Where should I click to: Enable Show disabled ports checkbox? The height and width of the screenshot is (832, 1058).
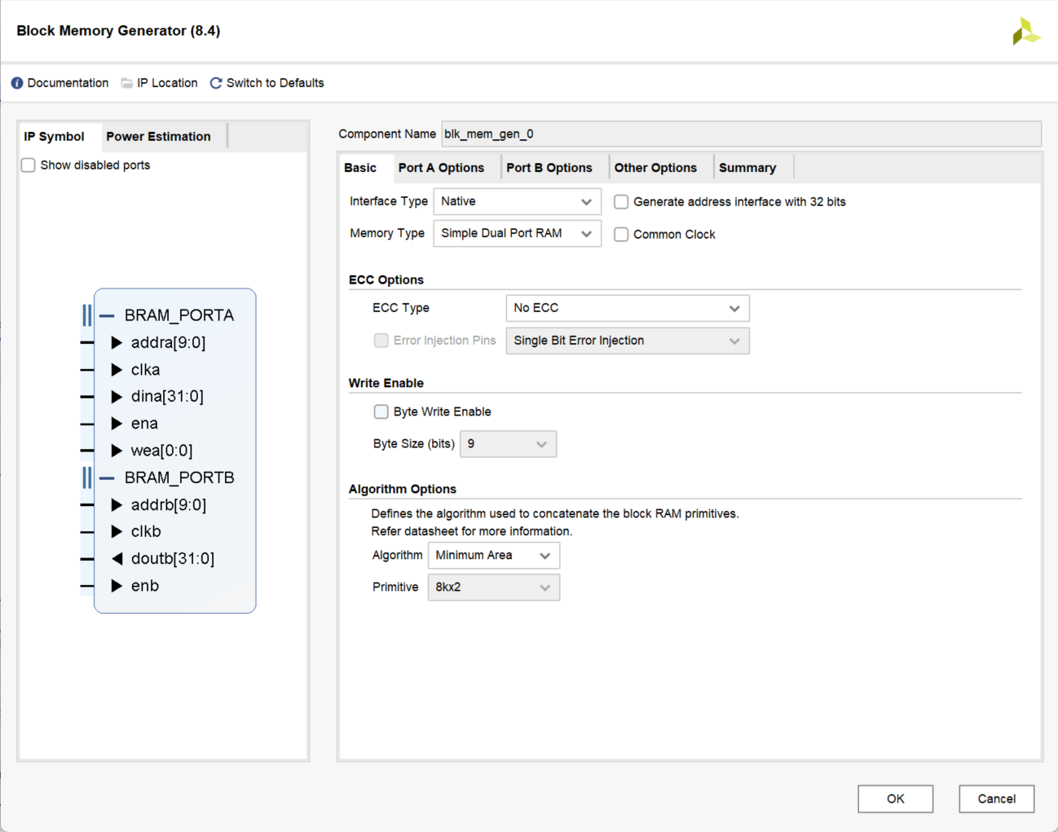tap(29, 165)
